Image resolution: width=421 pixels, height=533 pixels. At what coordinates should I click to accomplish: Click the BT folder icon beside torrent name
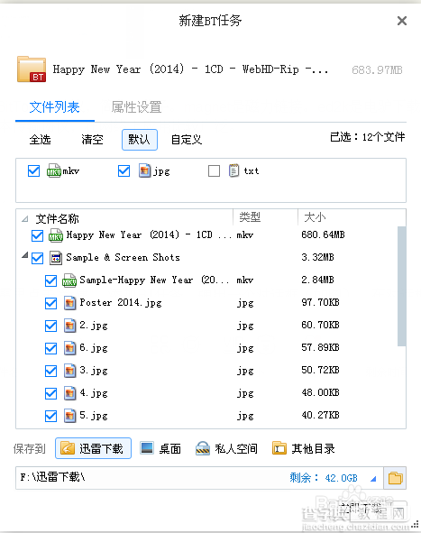32,69
